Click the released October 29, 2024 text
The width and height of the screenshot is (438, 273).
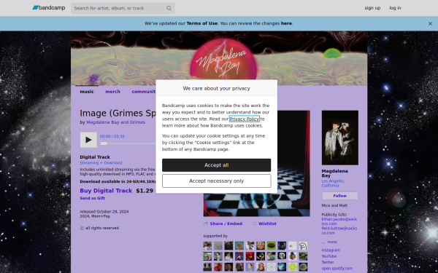tap(104, 212)
